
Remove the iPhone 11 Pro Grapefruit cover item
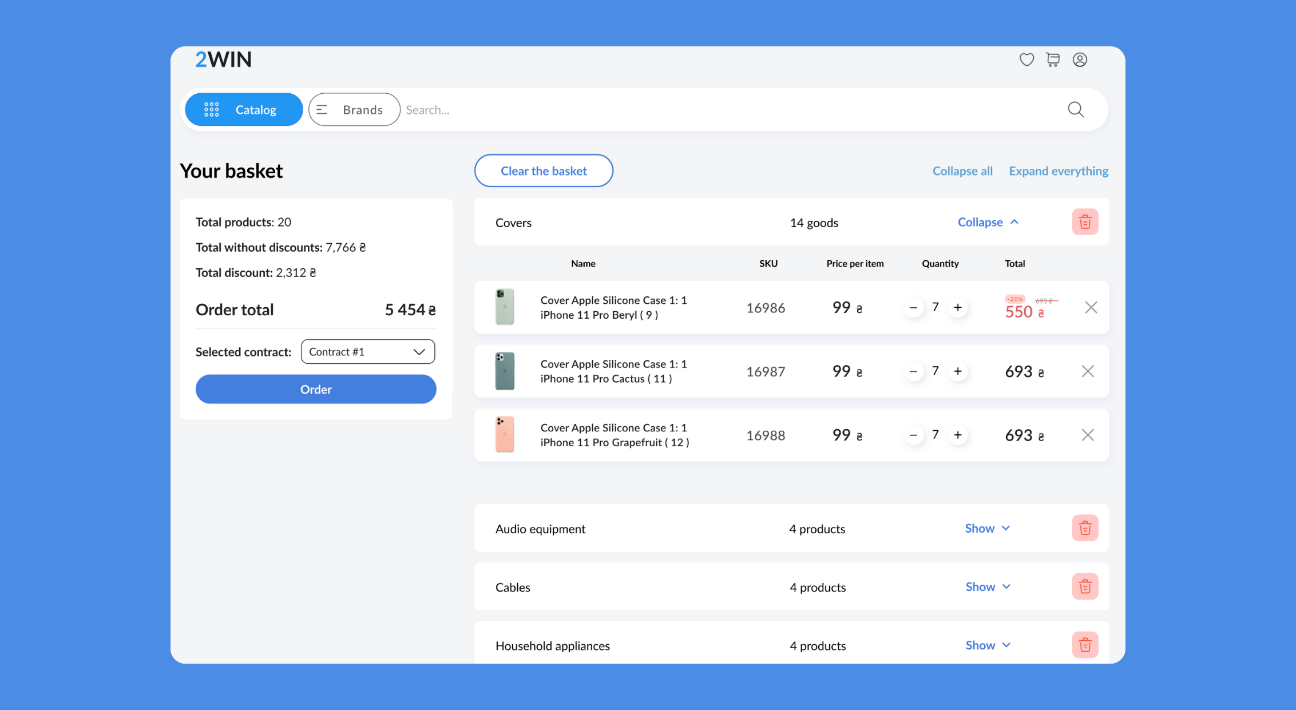click(x=1088, y=435)
